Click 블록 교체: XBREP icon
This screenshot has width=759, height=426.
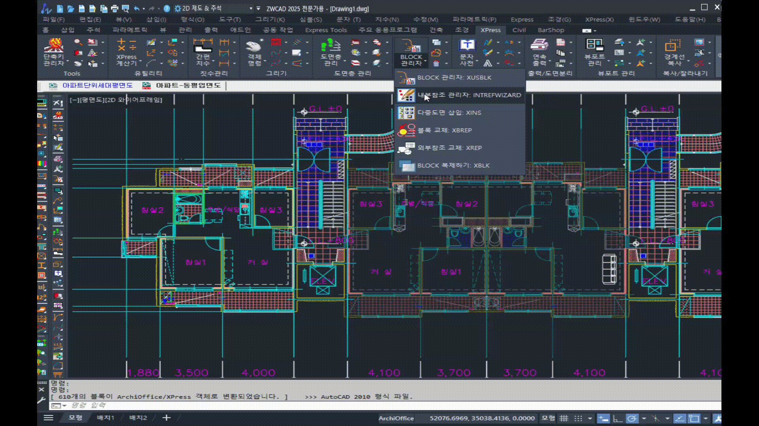406,130
